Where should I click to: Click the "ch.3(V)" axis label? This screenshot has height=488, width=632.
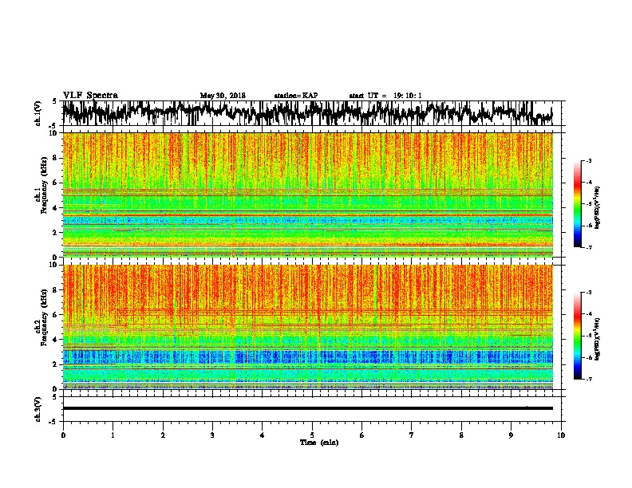pyautogui.click(x=38, y=409)
